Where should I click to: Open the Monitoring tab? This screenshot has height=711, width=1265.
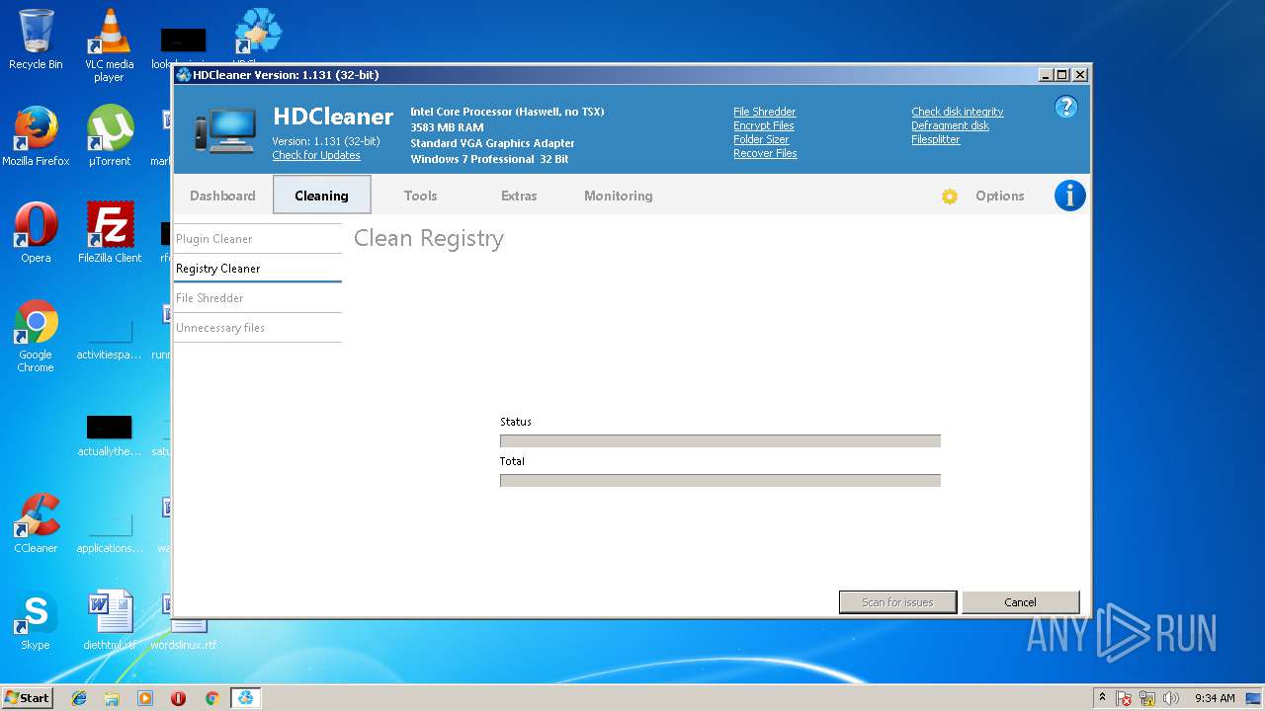618,196
